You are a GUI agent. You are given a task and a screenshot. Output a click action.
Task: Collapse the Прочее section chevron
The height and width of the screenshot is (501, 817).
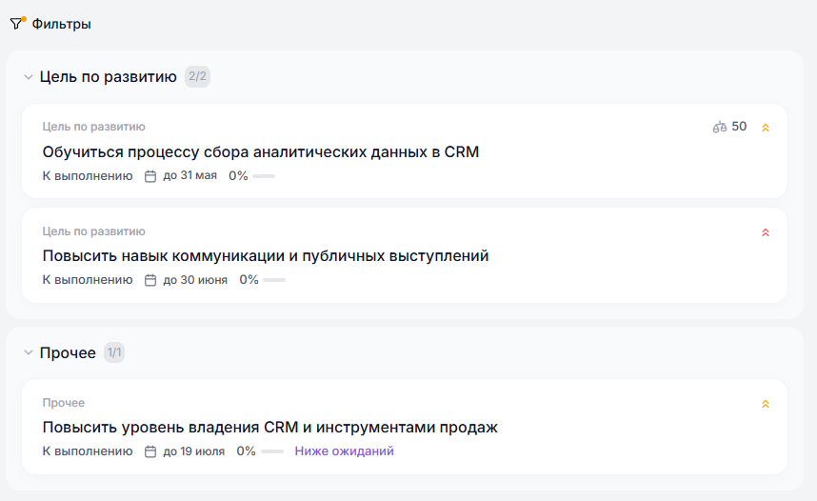point(29,353)
